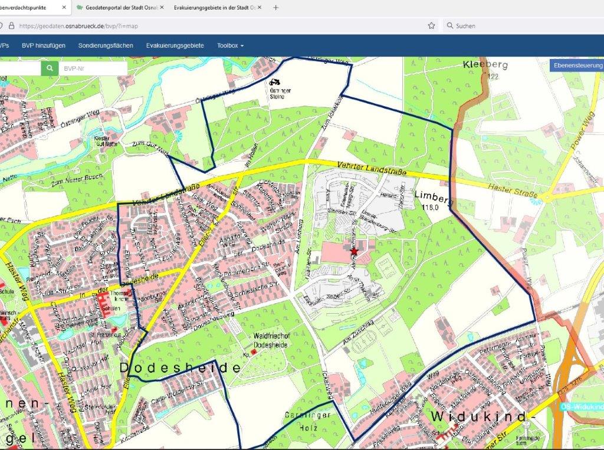Close the Evakuierungsgebiete tab
Screen dimensions: 604x450
(260, 7)
